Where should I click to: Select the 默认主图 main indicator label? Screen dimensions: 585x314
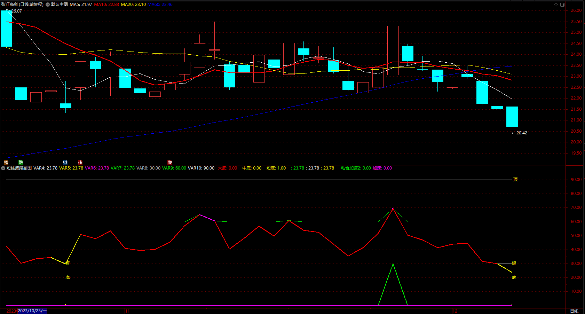click(x=60, y=5)
